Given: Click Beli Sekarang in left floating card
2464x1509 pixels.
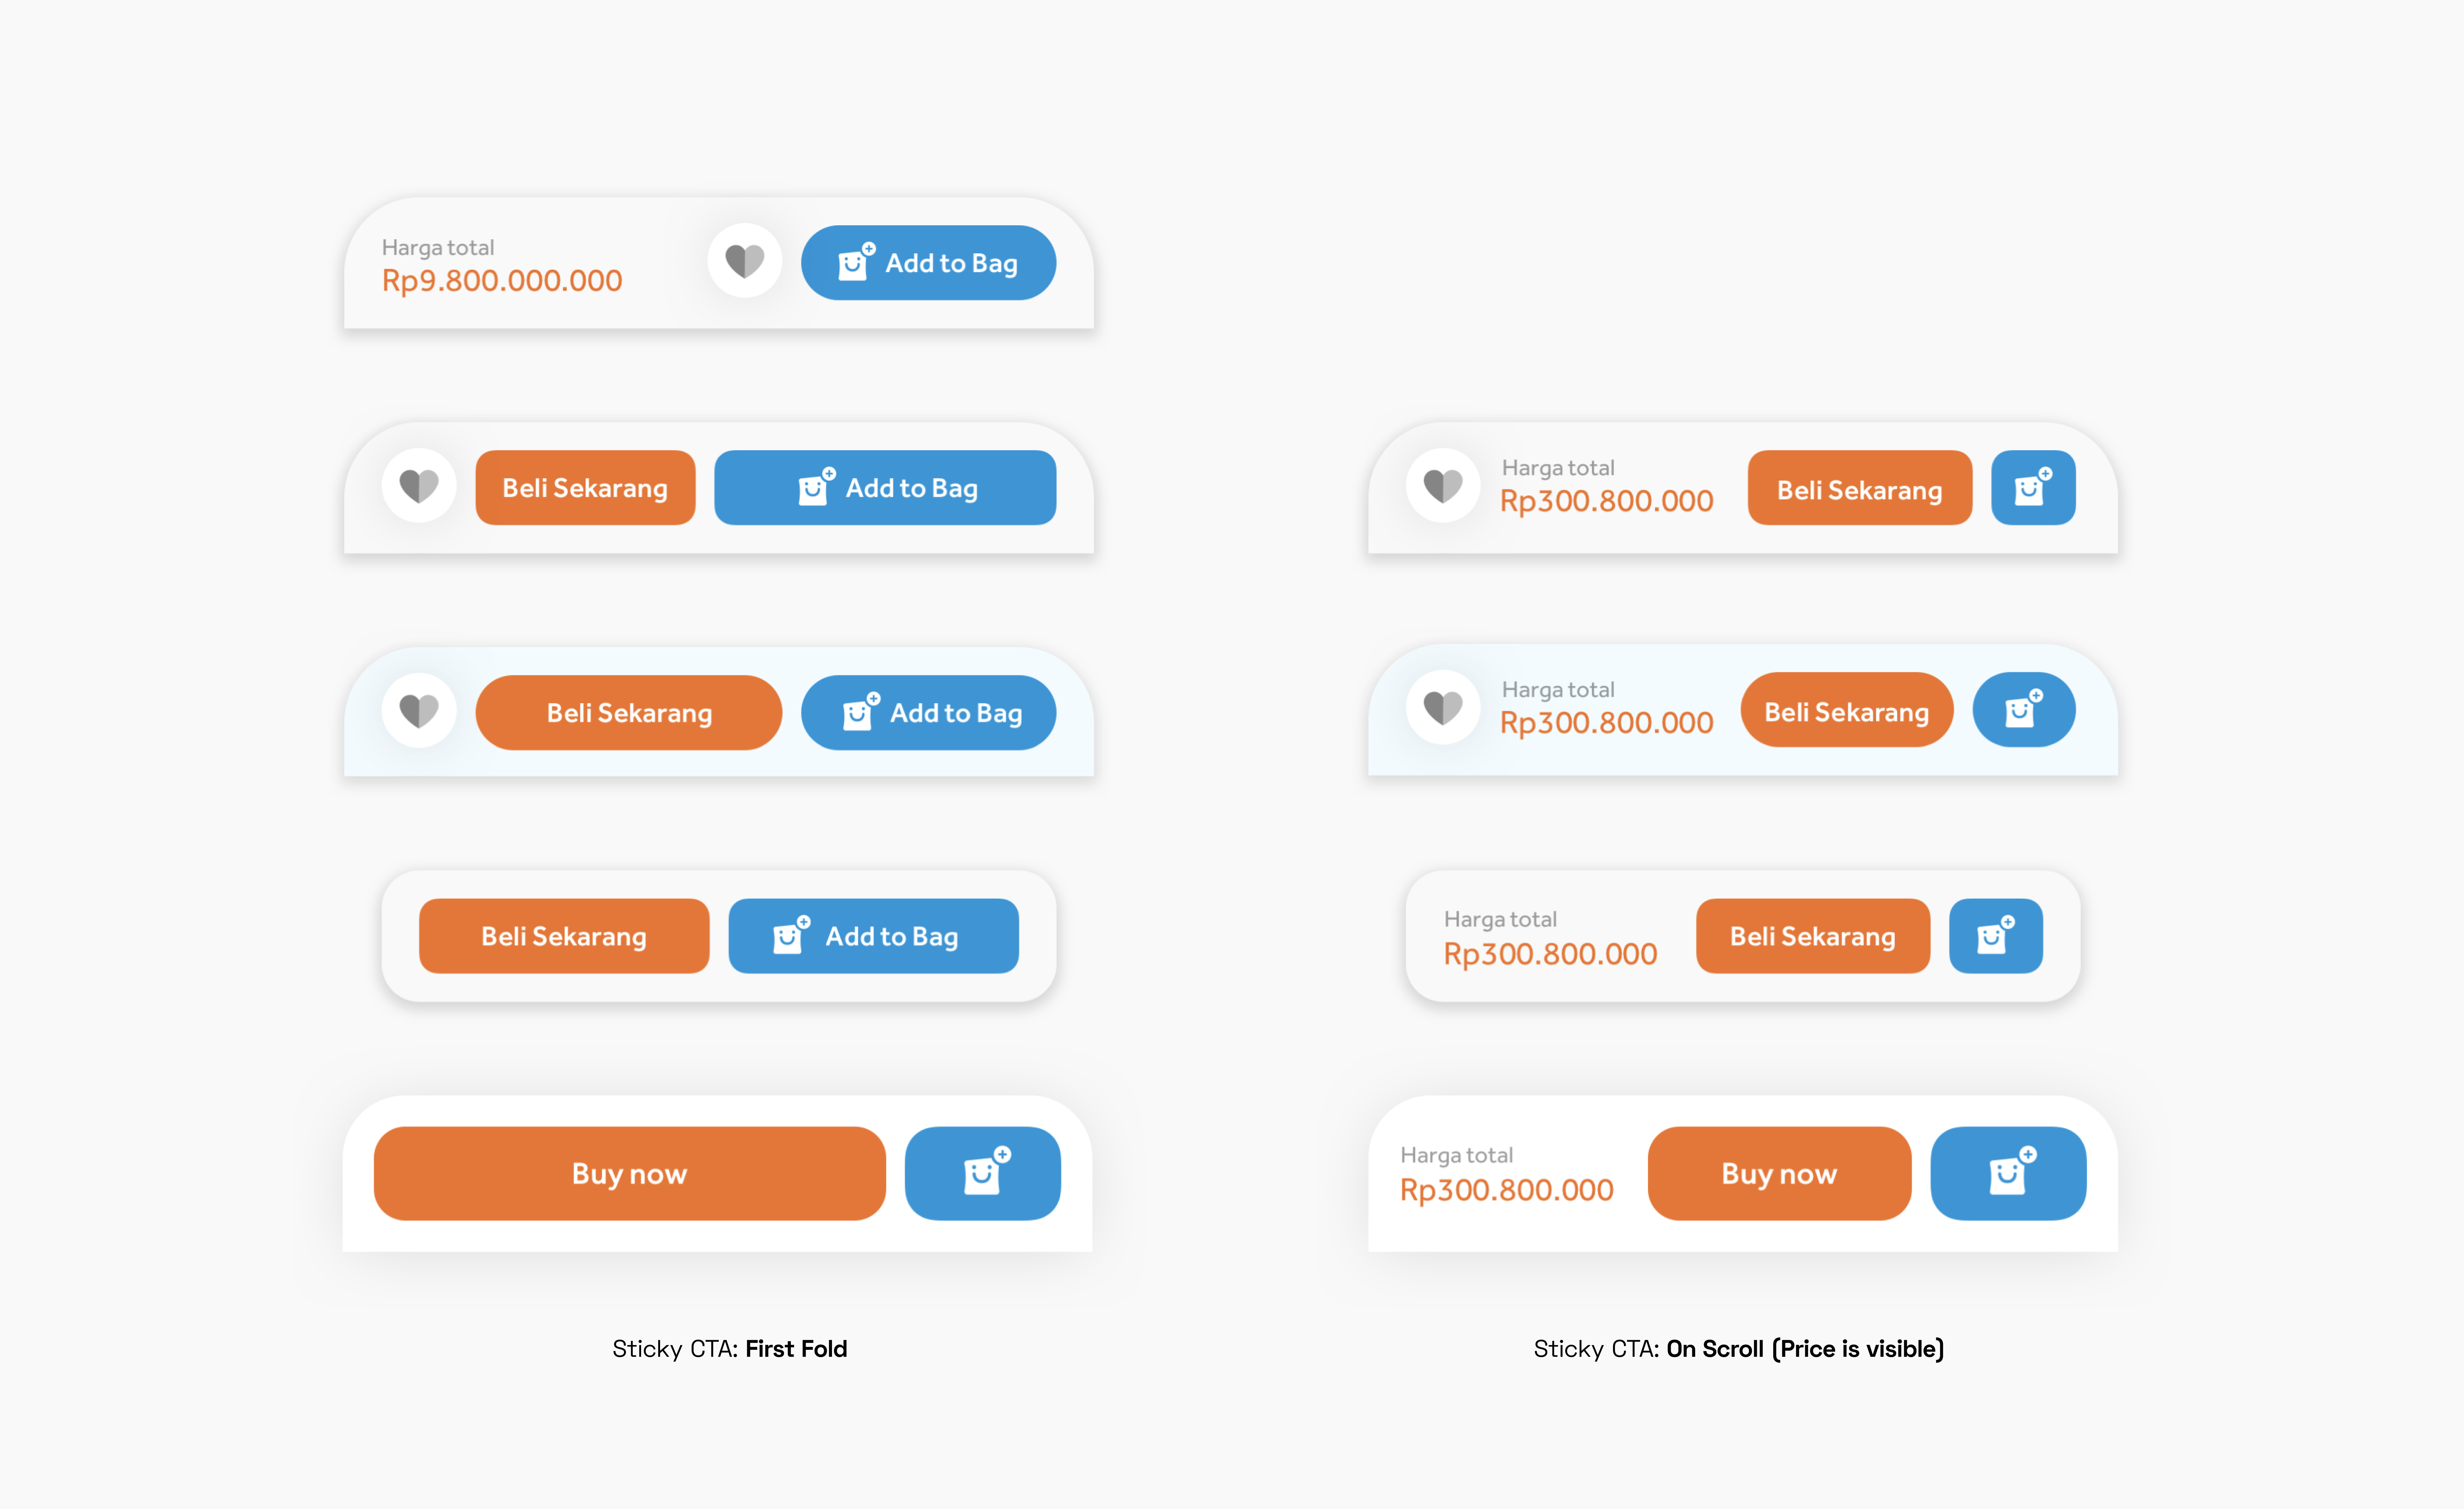Looking at the screenshot, I should click(564, 936).
